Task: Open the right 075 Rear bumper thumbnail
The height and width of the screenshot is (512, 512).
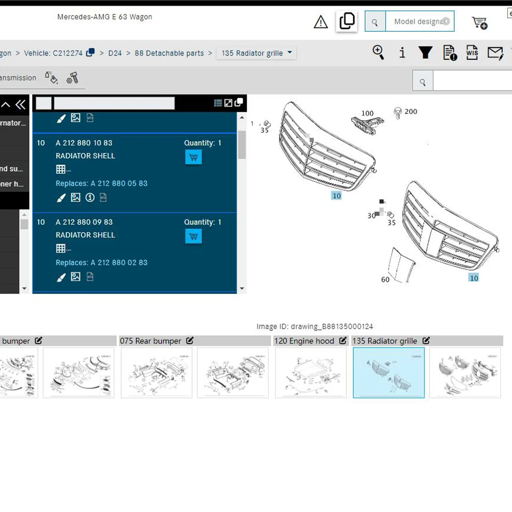Action: click(233, 373)
